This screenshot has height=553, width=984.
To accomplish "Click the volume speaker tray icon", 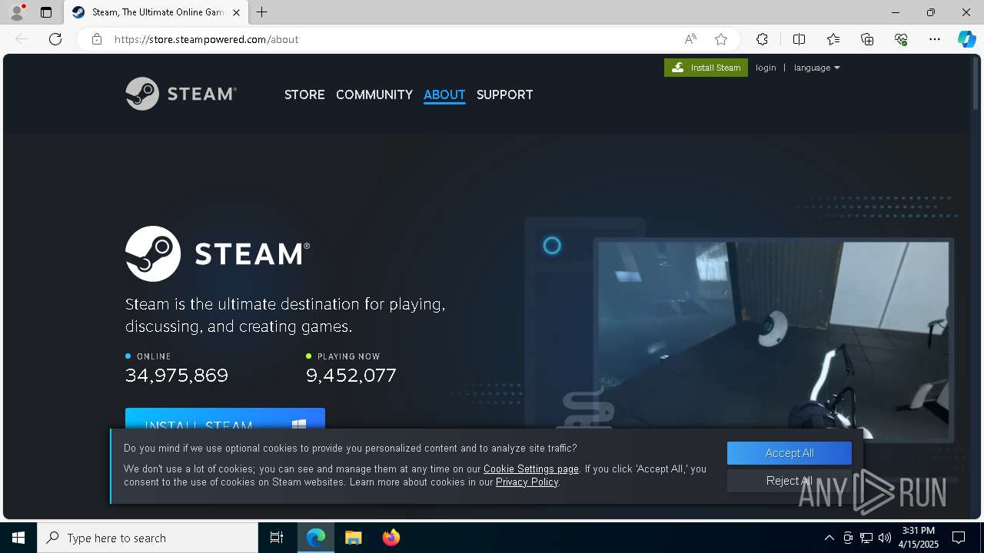I will coord(884,538).
